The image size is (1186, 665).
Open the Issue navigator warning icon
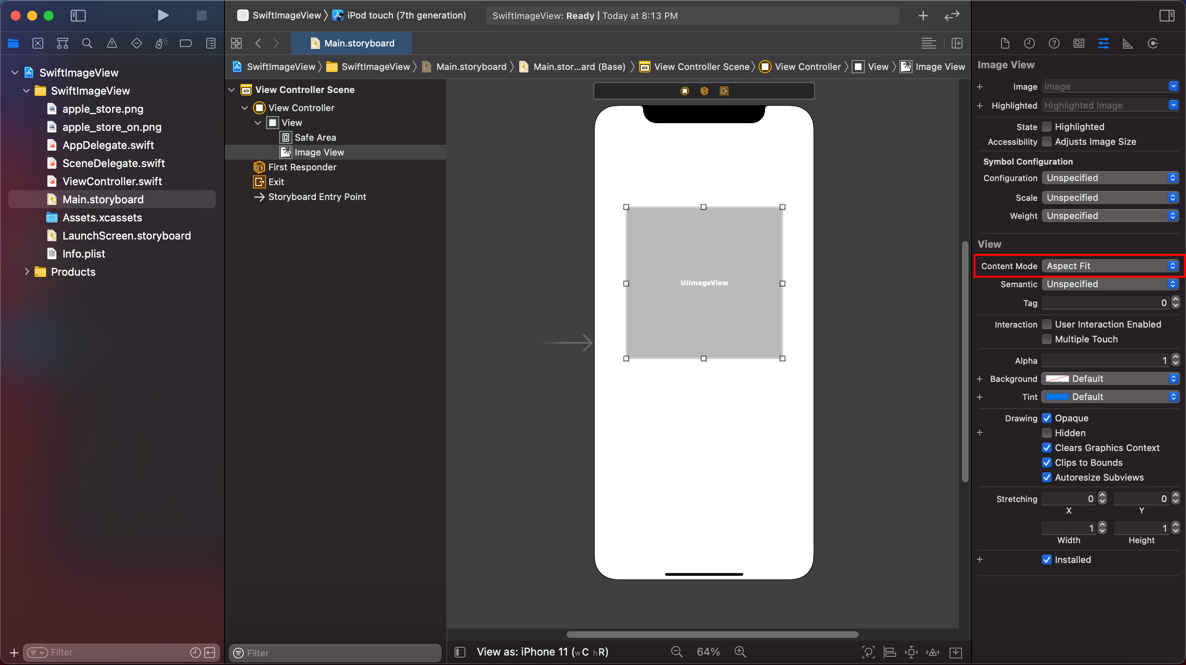[112, 43]
